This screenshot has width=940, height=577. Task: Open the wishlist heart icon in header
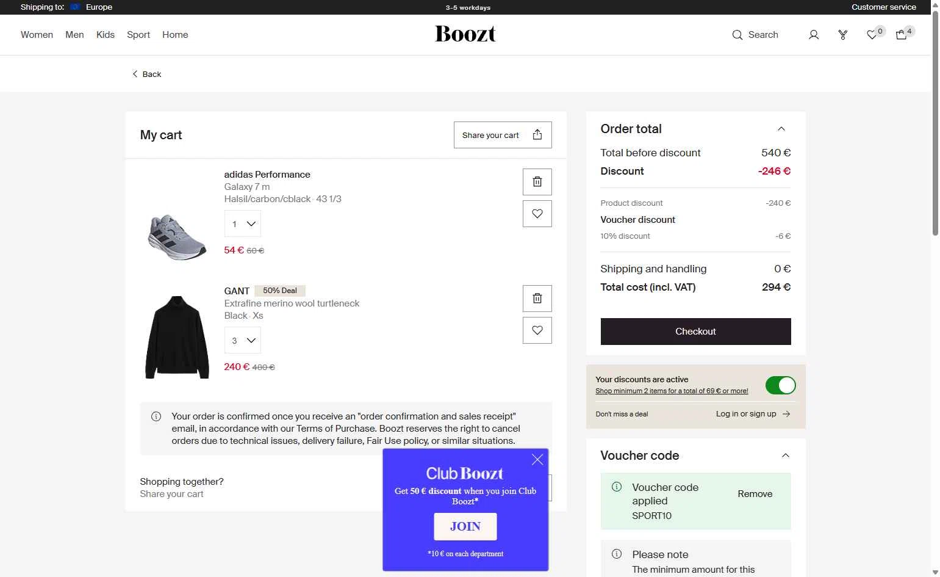(x=872, y=35)
